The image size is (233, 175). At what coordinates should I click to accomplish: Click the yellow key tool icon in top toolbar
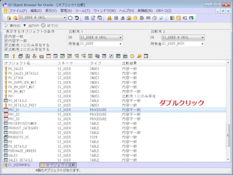(x=178, y=18)
